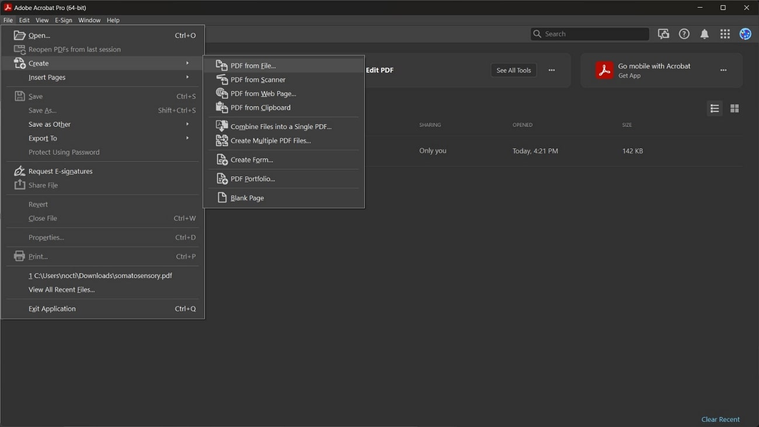
Task: Open more options next to See All Tools
Action: click(x=552, y=70)
